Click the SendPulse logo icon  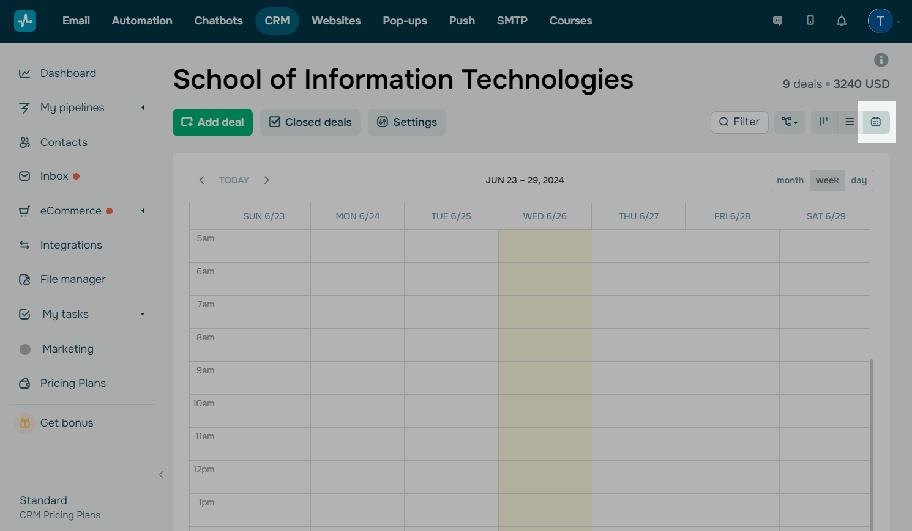coord(25,21)
